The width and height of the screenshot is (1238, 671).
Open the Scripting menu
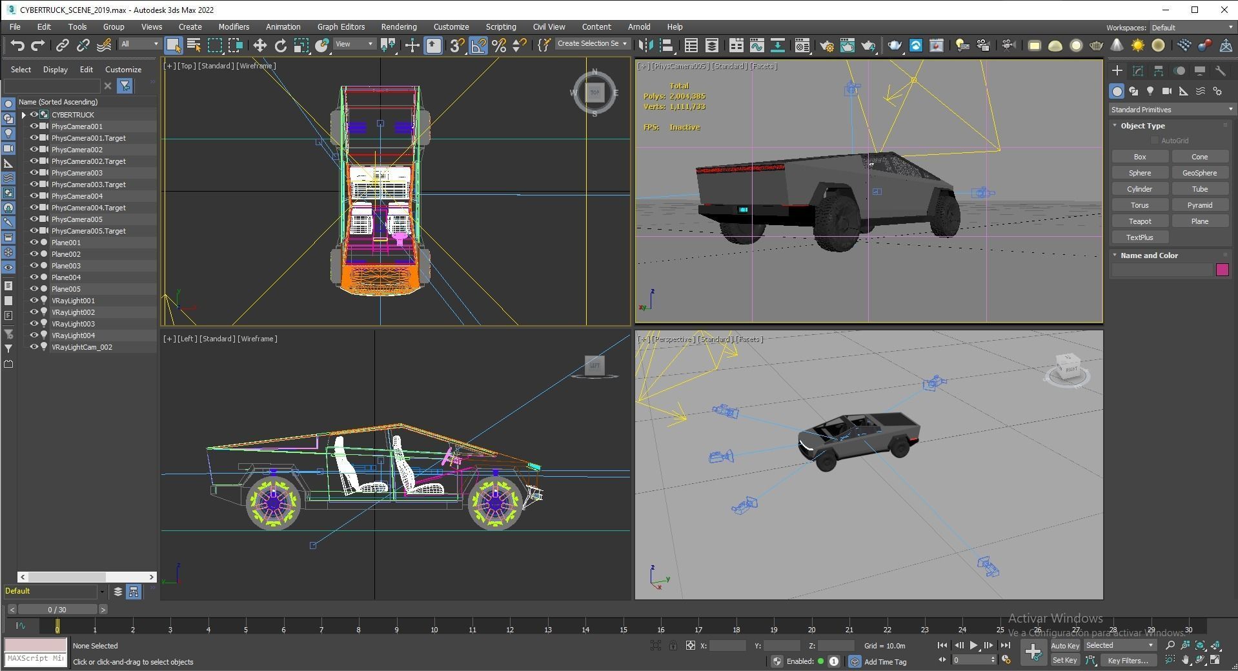click(x=501, y=27)
